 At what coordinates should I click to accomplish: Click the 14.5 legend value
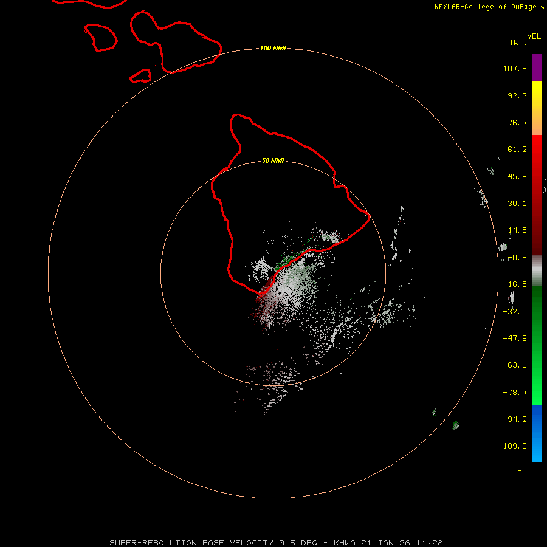517,230
